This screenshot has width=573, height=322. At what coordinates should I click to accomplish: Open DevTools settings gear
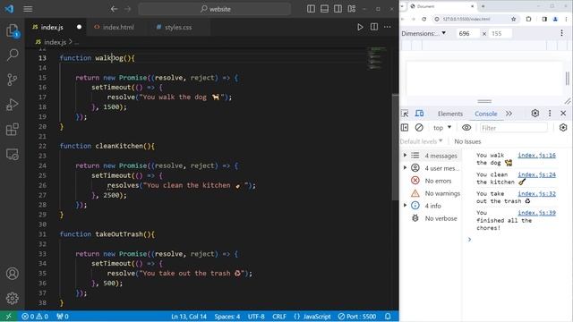pos(535,114)
